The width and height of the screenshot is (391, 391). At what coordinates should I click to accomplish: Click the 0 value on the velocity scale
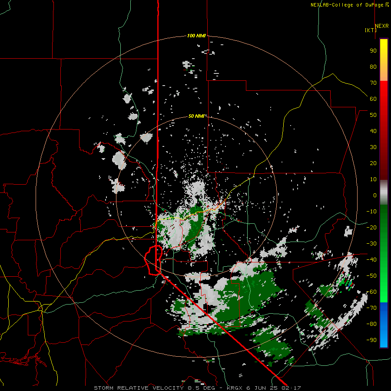coord(375,195)
